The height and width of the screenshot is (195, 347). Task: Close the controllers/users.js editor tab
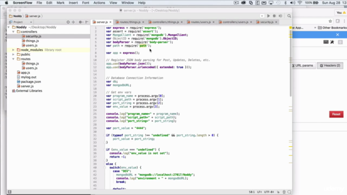click(x=251, y=22)
